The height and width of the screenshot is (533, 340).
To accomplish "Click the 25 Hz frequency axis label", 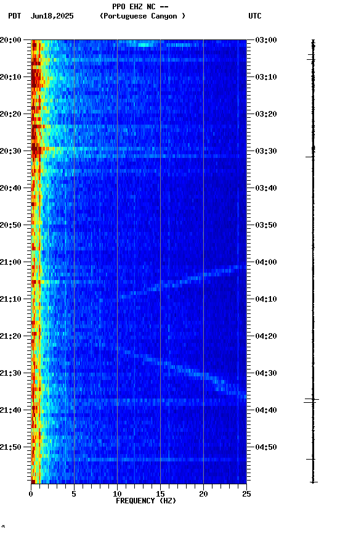I will [246, 494].
